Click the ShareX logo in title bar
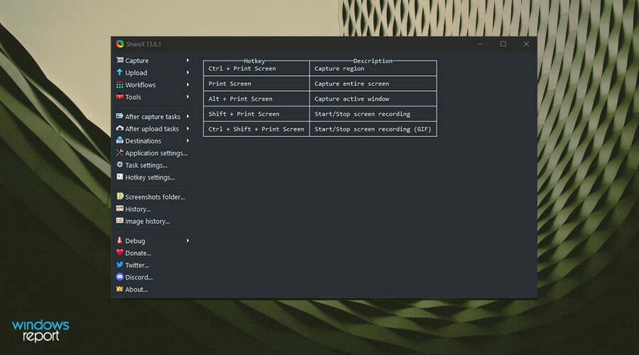639x355 pixels. point(120,44)
